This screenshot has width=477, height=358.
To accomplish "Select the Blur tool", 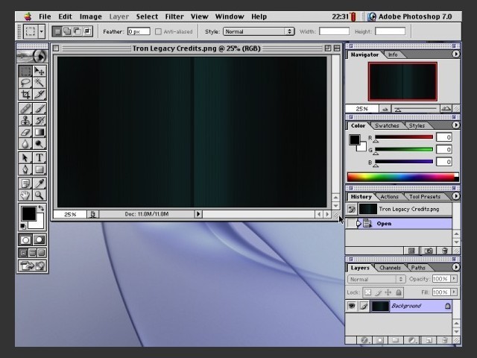I will [25, 143].
